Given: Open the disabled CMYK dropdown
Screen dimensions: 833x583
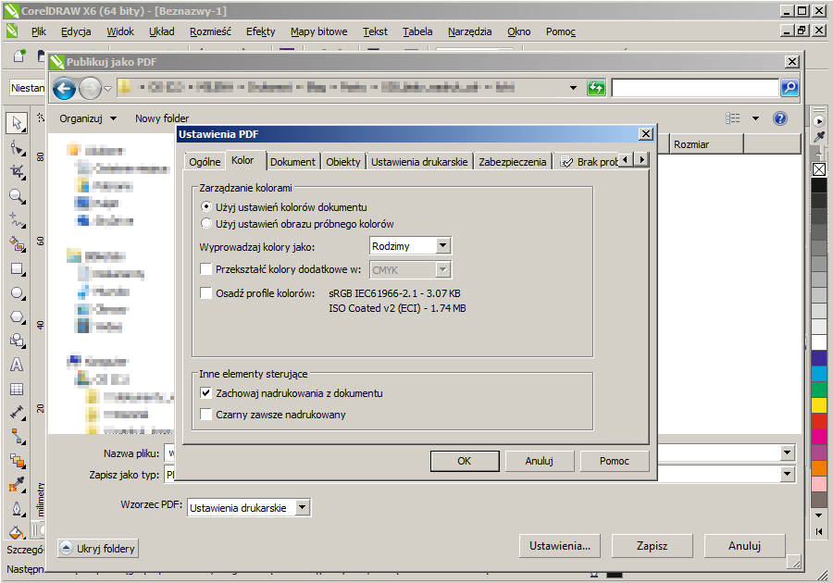Looking at the screenshot, I should coord(442,269).
